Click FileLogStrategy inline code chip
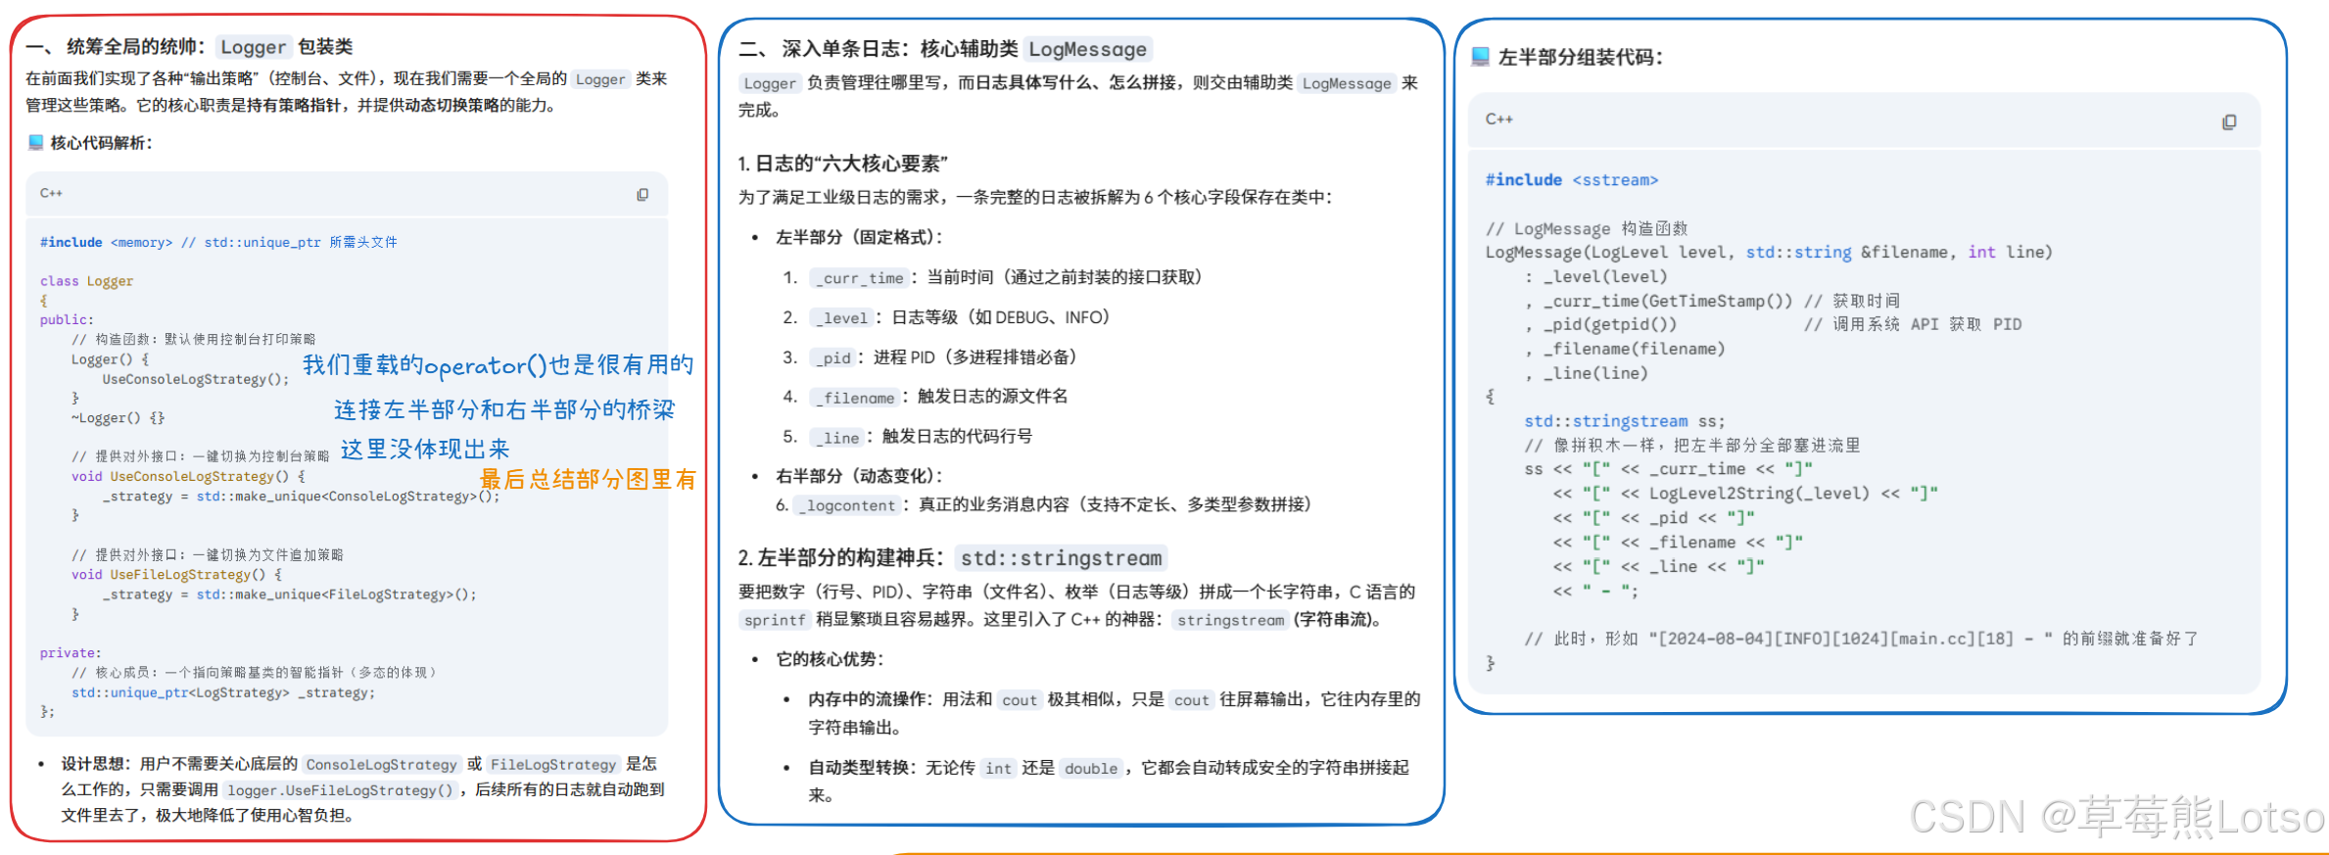The height and width of the screenshot is (855, 2329). [x=553, y=765]
